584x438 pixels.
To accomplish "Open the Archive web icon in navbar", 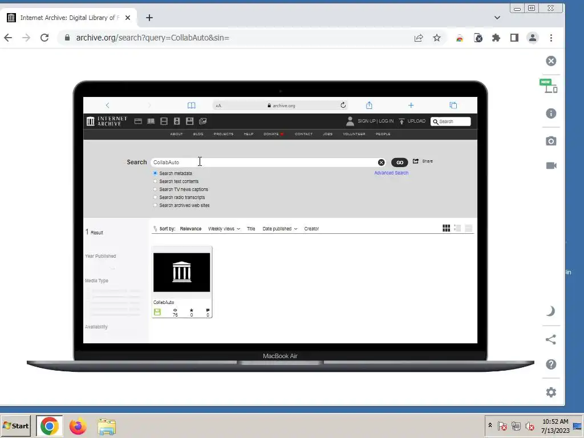I will pos(138,121).
